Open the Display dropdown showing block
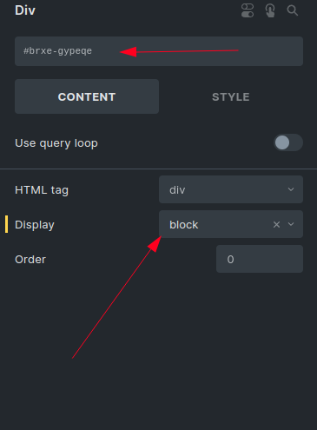Screen dimensions: 317x430 click(231, 224)
